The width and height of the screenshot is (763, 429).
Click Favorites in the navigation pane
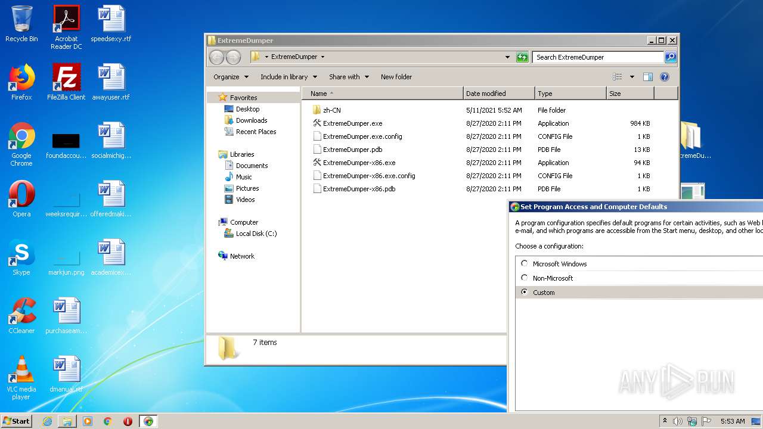point(243,98)
